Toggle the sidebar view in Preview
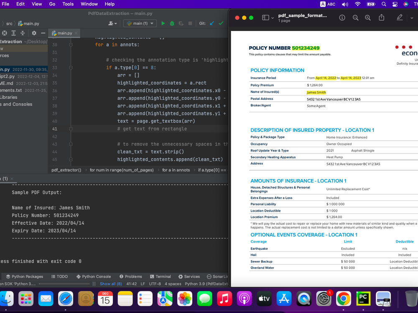The width and height of the screenshot is (418, 313). 266,18
